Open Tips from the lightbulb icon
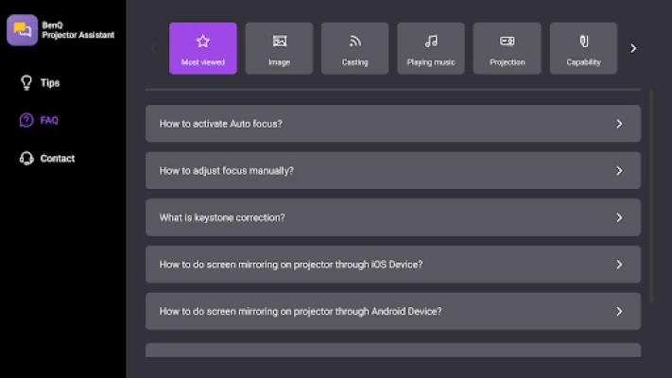Screen dimensions: 672x378 point(26,83)
